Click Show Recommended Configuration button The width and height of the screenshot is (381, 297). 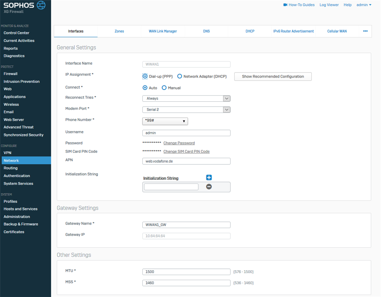tap(273, 77)
